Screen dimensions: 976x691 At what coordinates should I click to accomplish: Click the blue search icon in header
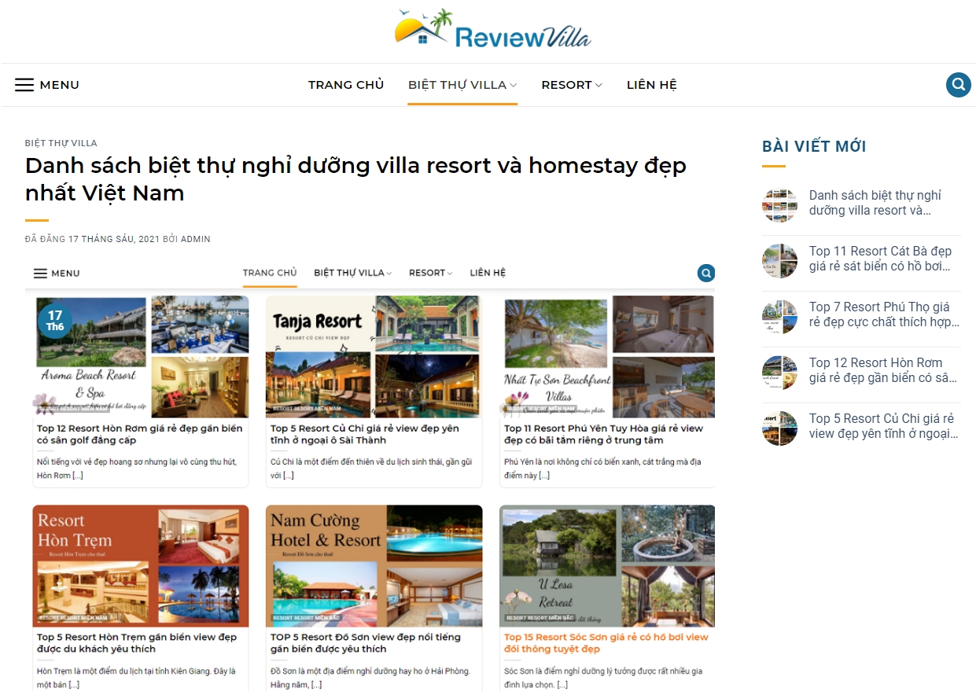click(x=958, y=85)
